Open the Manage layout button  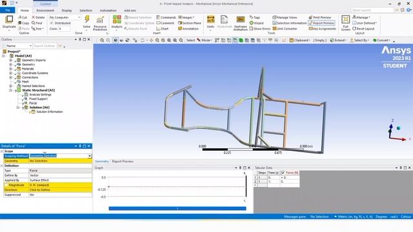coord(361,17)
